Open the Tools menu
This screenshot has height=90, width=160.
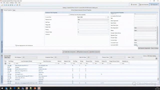[16, 3]
